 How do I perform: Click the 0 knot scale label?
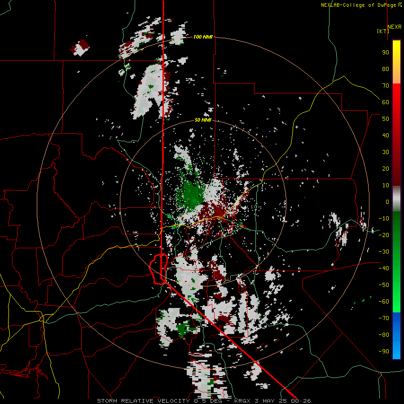pyautogui.click(x=387, y=202)
